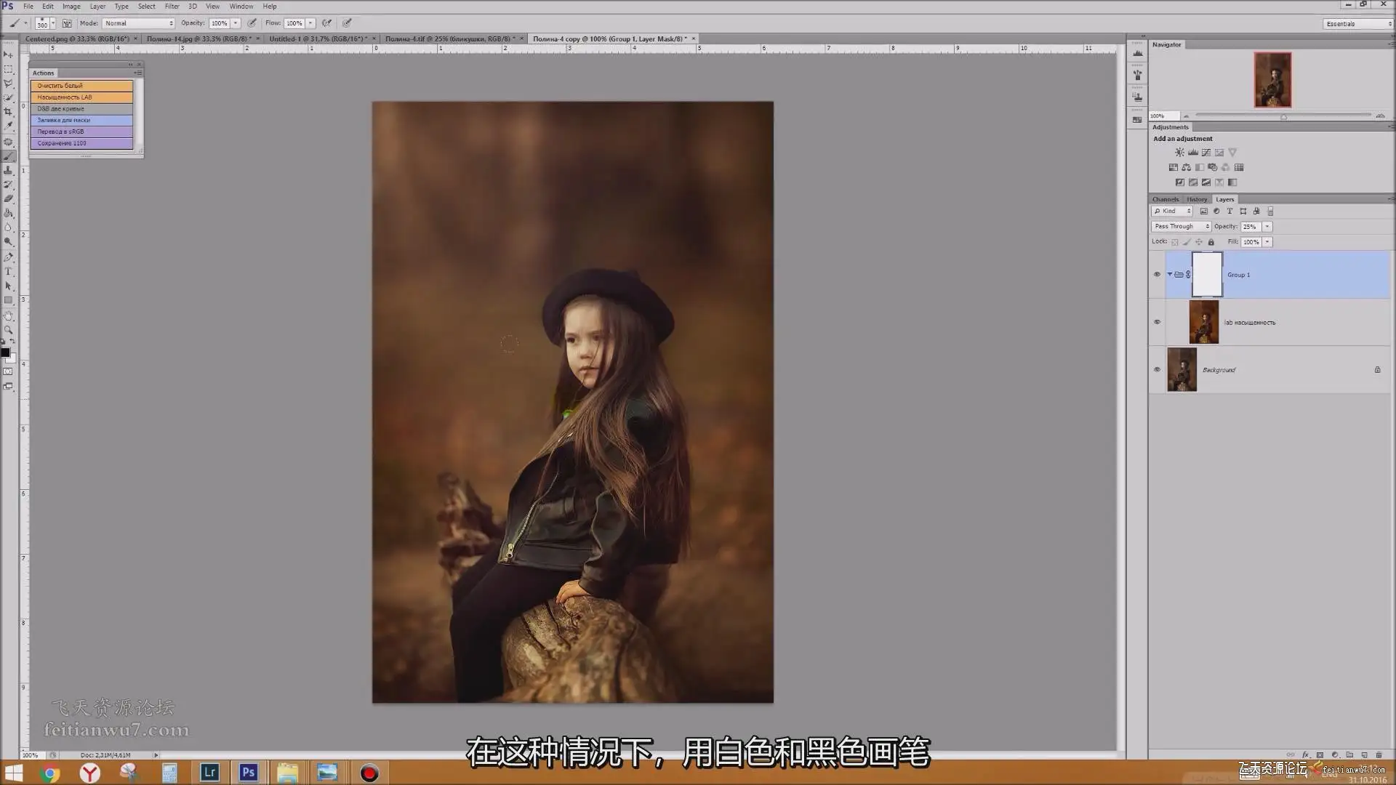1396x785 pixels.
Task: Toggle Background layer visibility
Action: point(1157,369)
